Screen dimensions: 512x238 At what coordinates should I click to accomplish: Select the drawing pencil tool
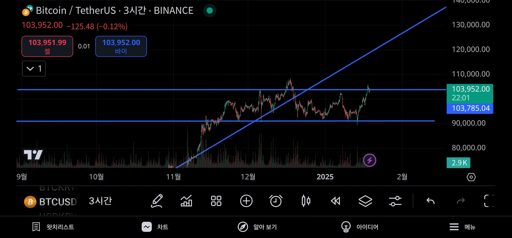[157, 201]
